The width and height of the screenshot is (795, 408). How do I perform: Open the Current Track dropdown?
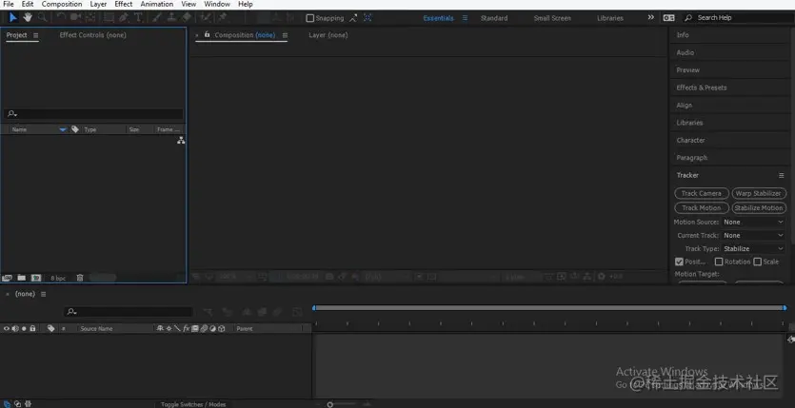753,236
